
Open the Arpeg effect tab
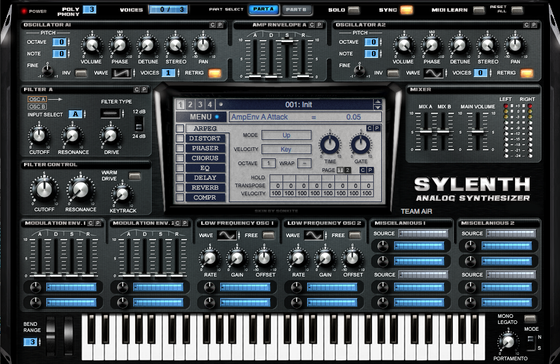205,128
